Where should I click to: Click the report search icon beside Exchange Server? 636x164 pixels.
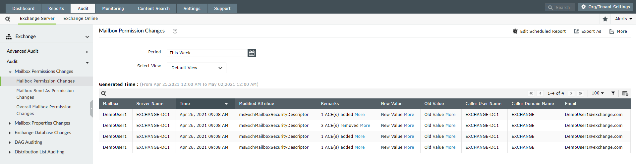[x=8, y=19]
